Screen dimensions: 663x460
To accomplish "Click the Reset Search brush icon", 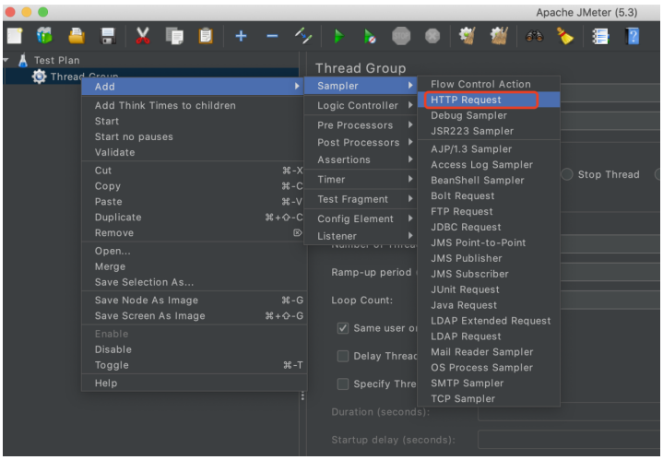I will pyautogui.click(x=565, y=36).
